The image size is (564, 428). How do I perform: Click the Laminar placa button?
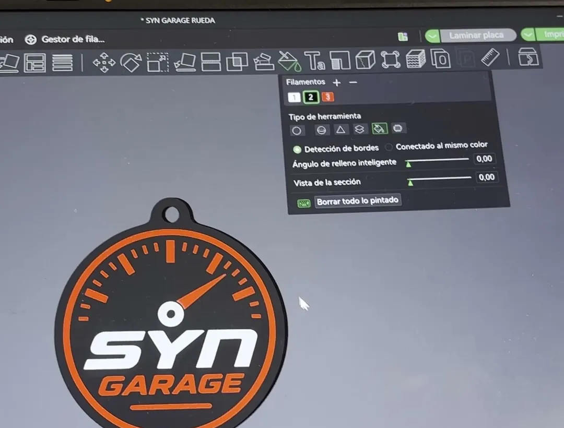tap(478, 35)
